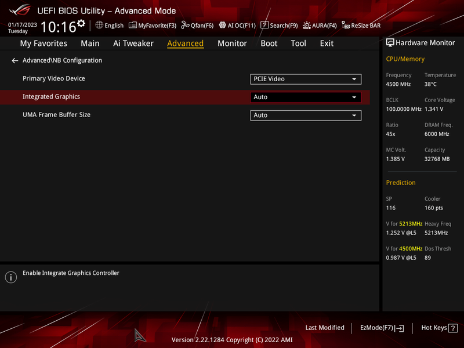Click the Hardware Monitor display icon

390,43
